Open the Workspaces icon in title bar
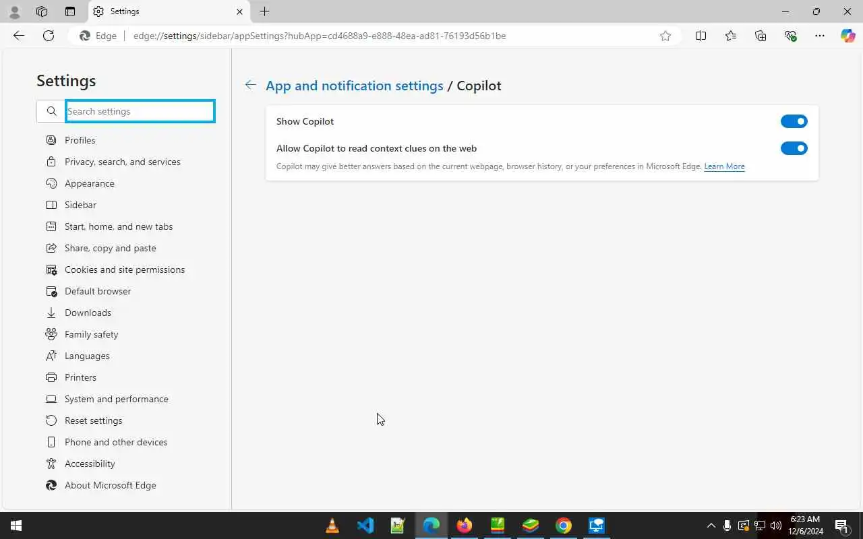 (42, 11)
